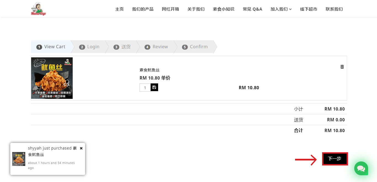Open the green chat bubble widget
Viewport: 377px width, 182px height.
(361, 168)
